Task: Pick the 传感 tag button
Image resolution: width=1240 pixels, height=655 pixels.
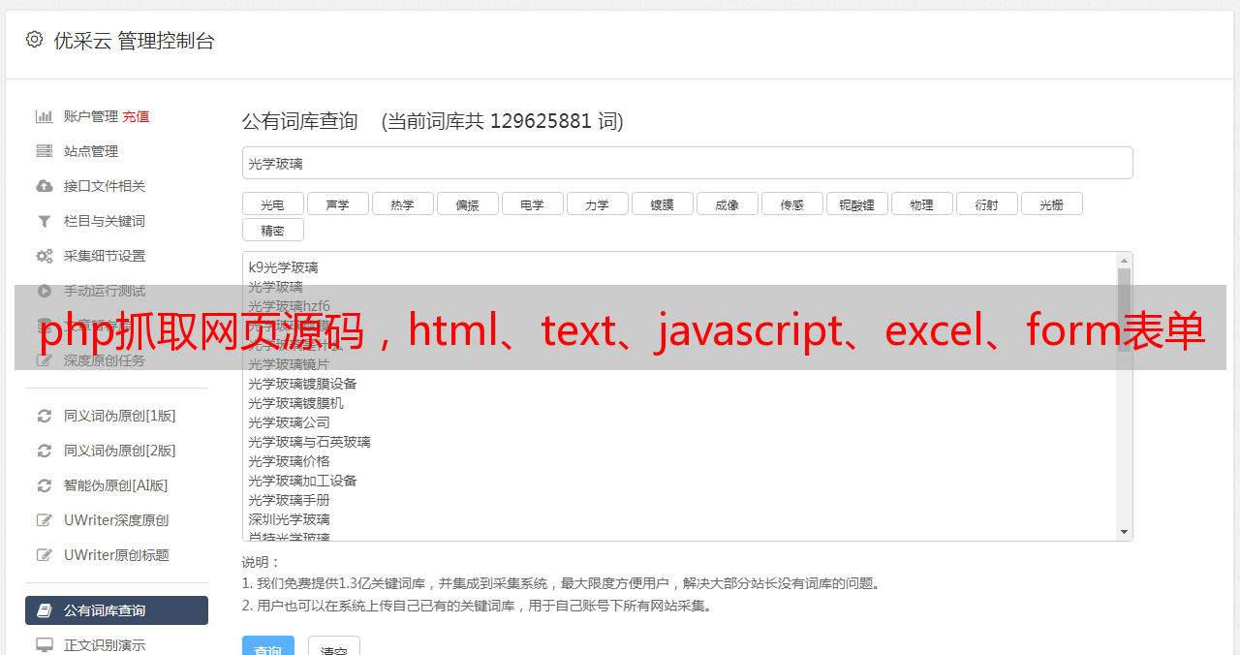Action: click(x=791, y=204)
